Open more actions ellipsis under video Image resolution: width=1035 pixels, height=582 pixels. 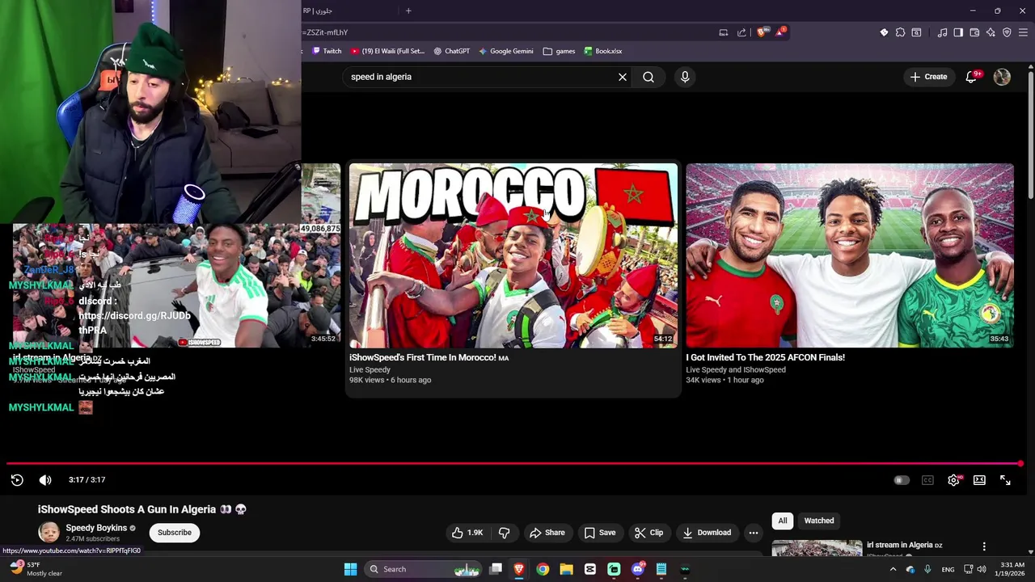tap(754, 533)
